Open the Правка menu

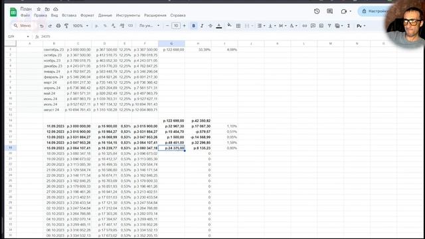coord(41,15)
